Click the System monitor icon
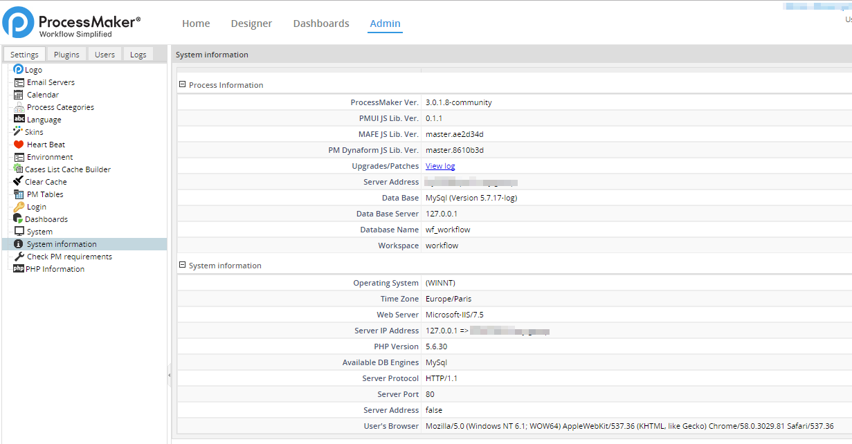 click(x=19, y=231)
